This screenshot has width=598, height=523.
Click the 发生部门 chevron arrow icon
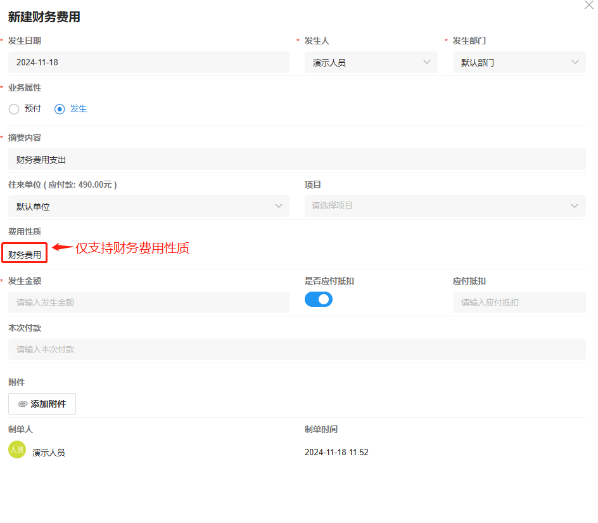point(575,62)
